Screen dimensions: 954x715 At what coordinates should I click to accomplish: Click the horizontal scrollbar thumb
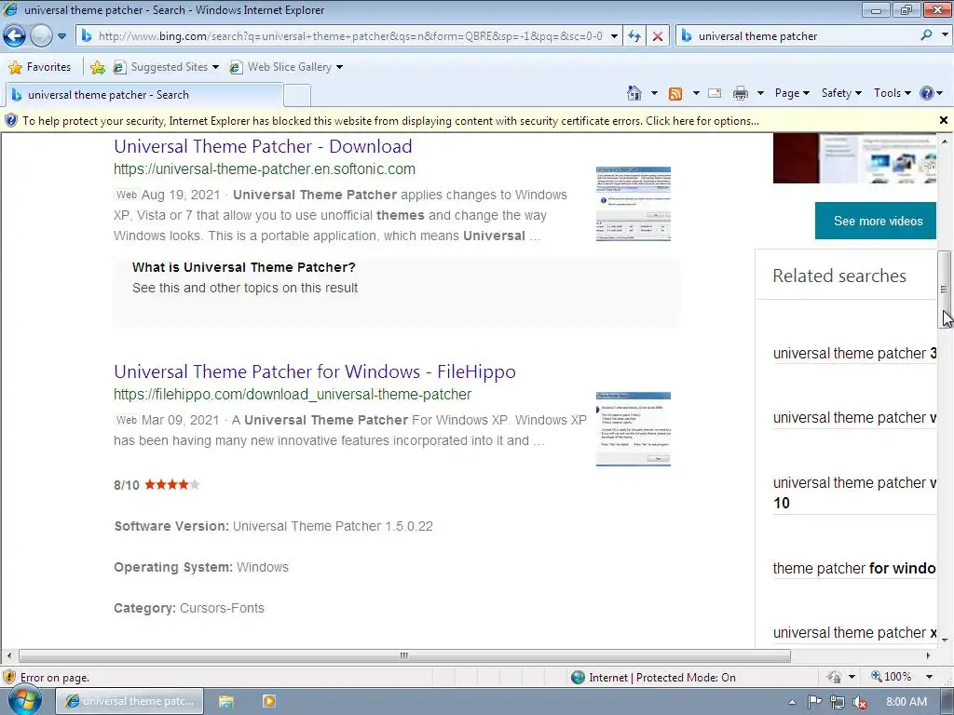point(404,656)
